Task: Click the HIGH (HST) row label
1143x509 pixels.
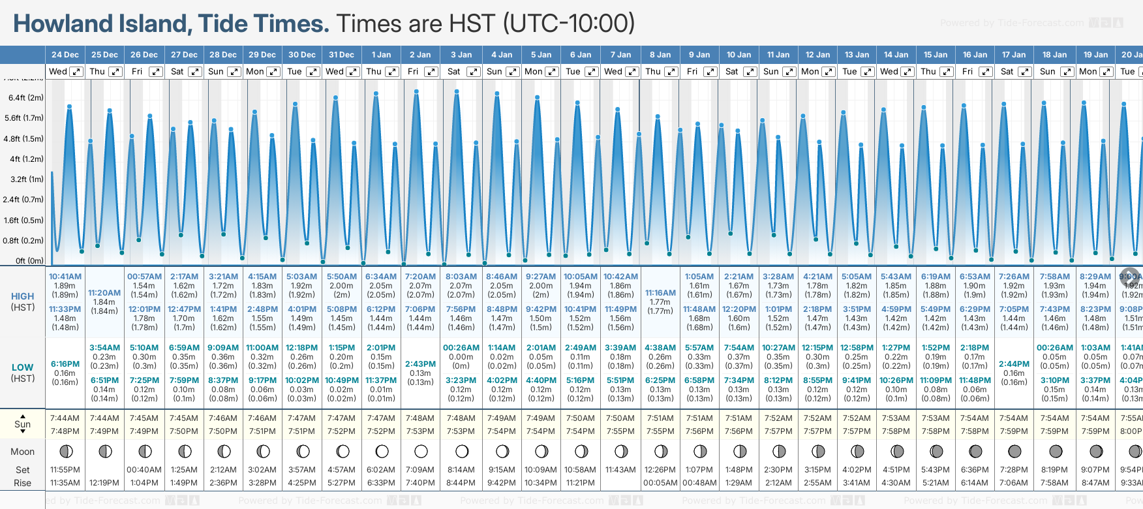Action: click(23, 301)
